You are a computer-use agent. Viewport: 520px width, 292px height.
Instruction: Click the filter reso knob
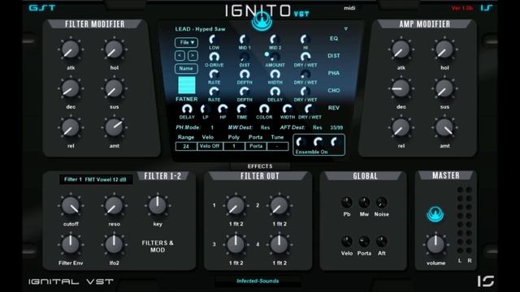coord(114,205)
